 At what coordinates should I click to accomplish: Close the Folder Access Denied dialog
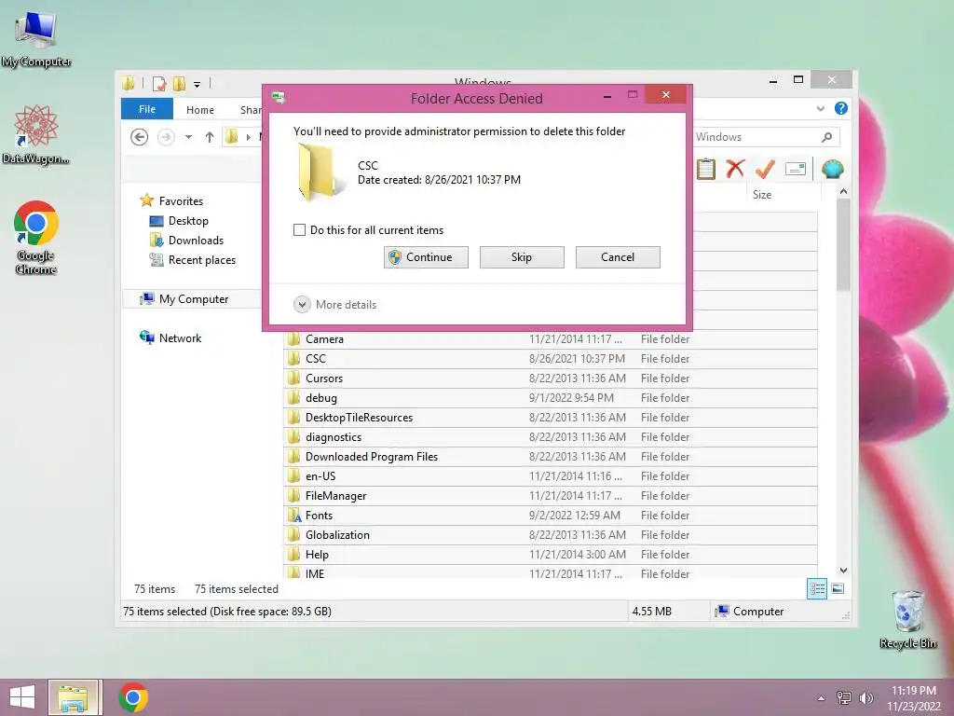[x=665, y=94]
